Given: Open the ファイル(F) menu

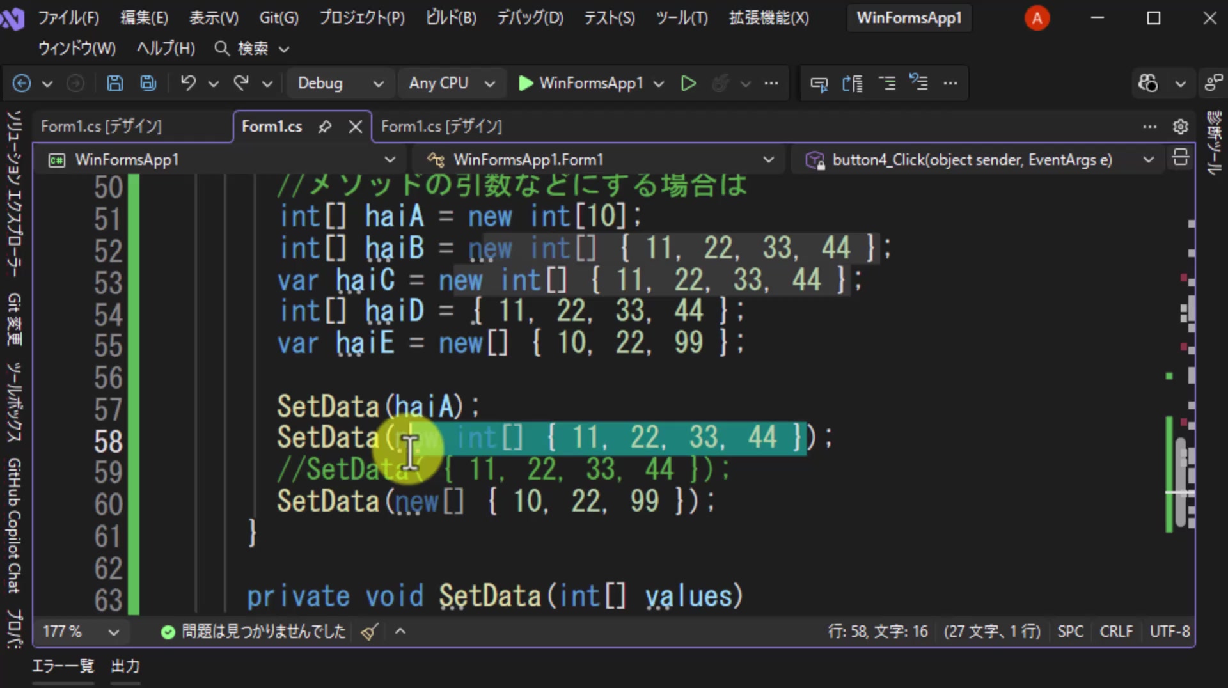Looking at the screenshot, I should click(x=68, y=18).
